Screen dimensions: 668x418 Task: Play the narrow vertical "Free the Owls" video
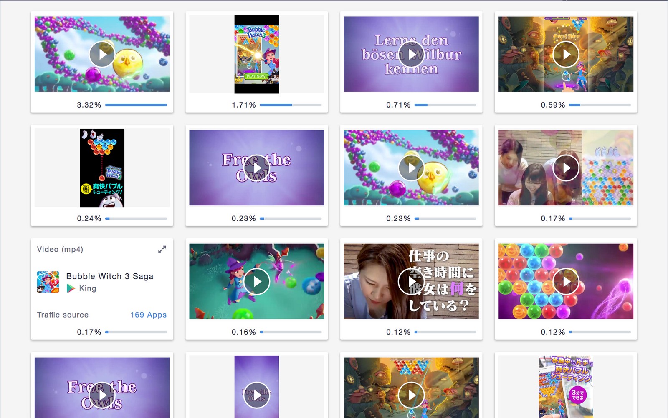coord(257,395)
